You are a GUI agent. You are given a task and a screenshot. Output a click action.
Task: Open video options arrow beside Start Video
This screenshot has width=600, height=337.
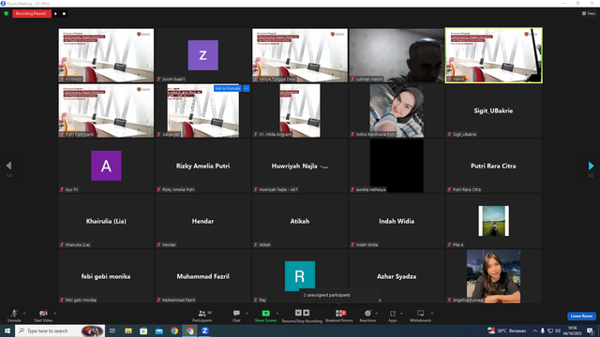(x=55, y=314)
